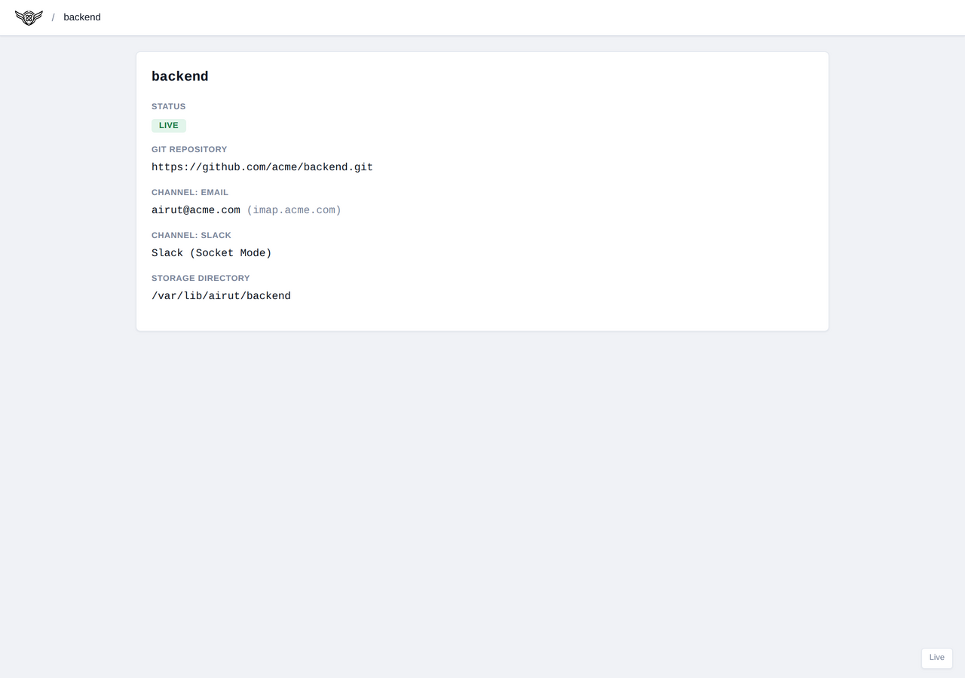965x678 pixels.
Task: Click the STATUS section label
Action: (168, 106)
